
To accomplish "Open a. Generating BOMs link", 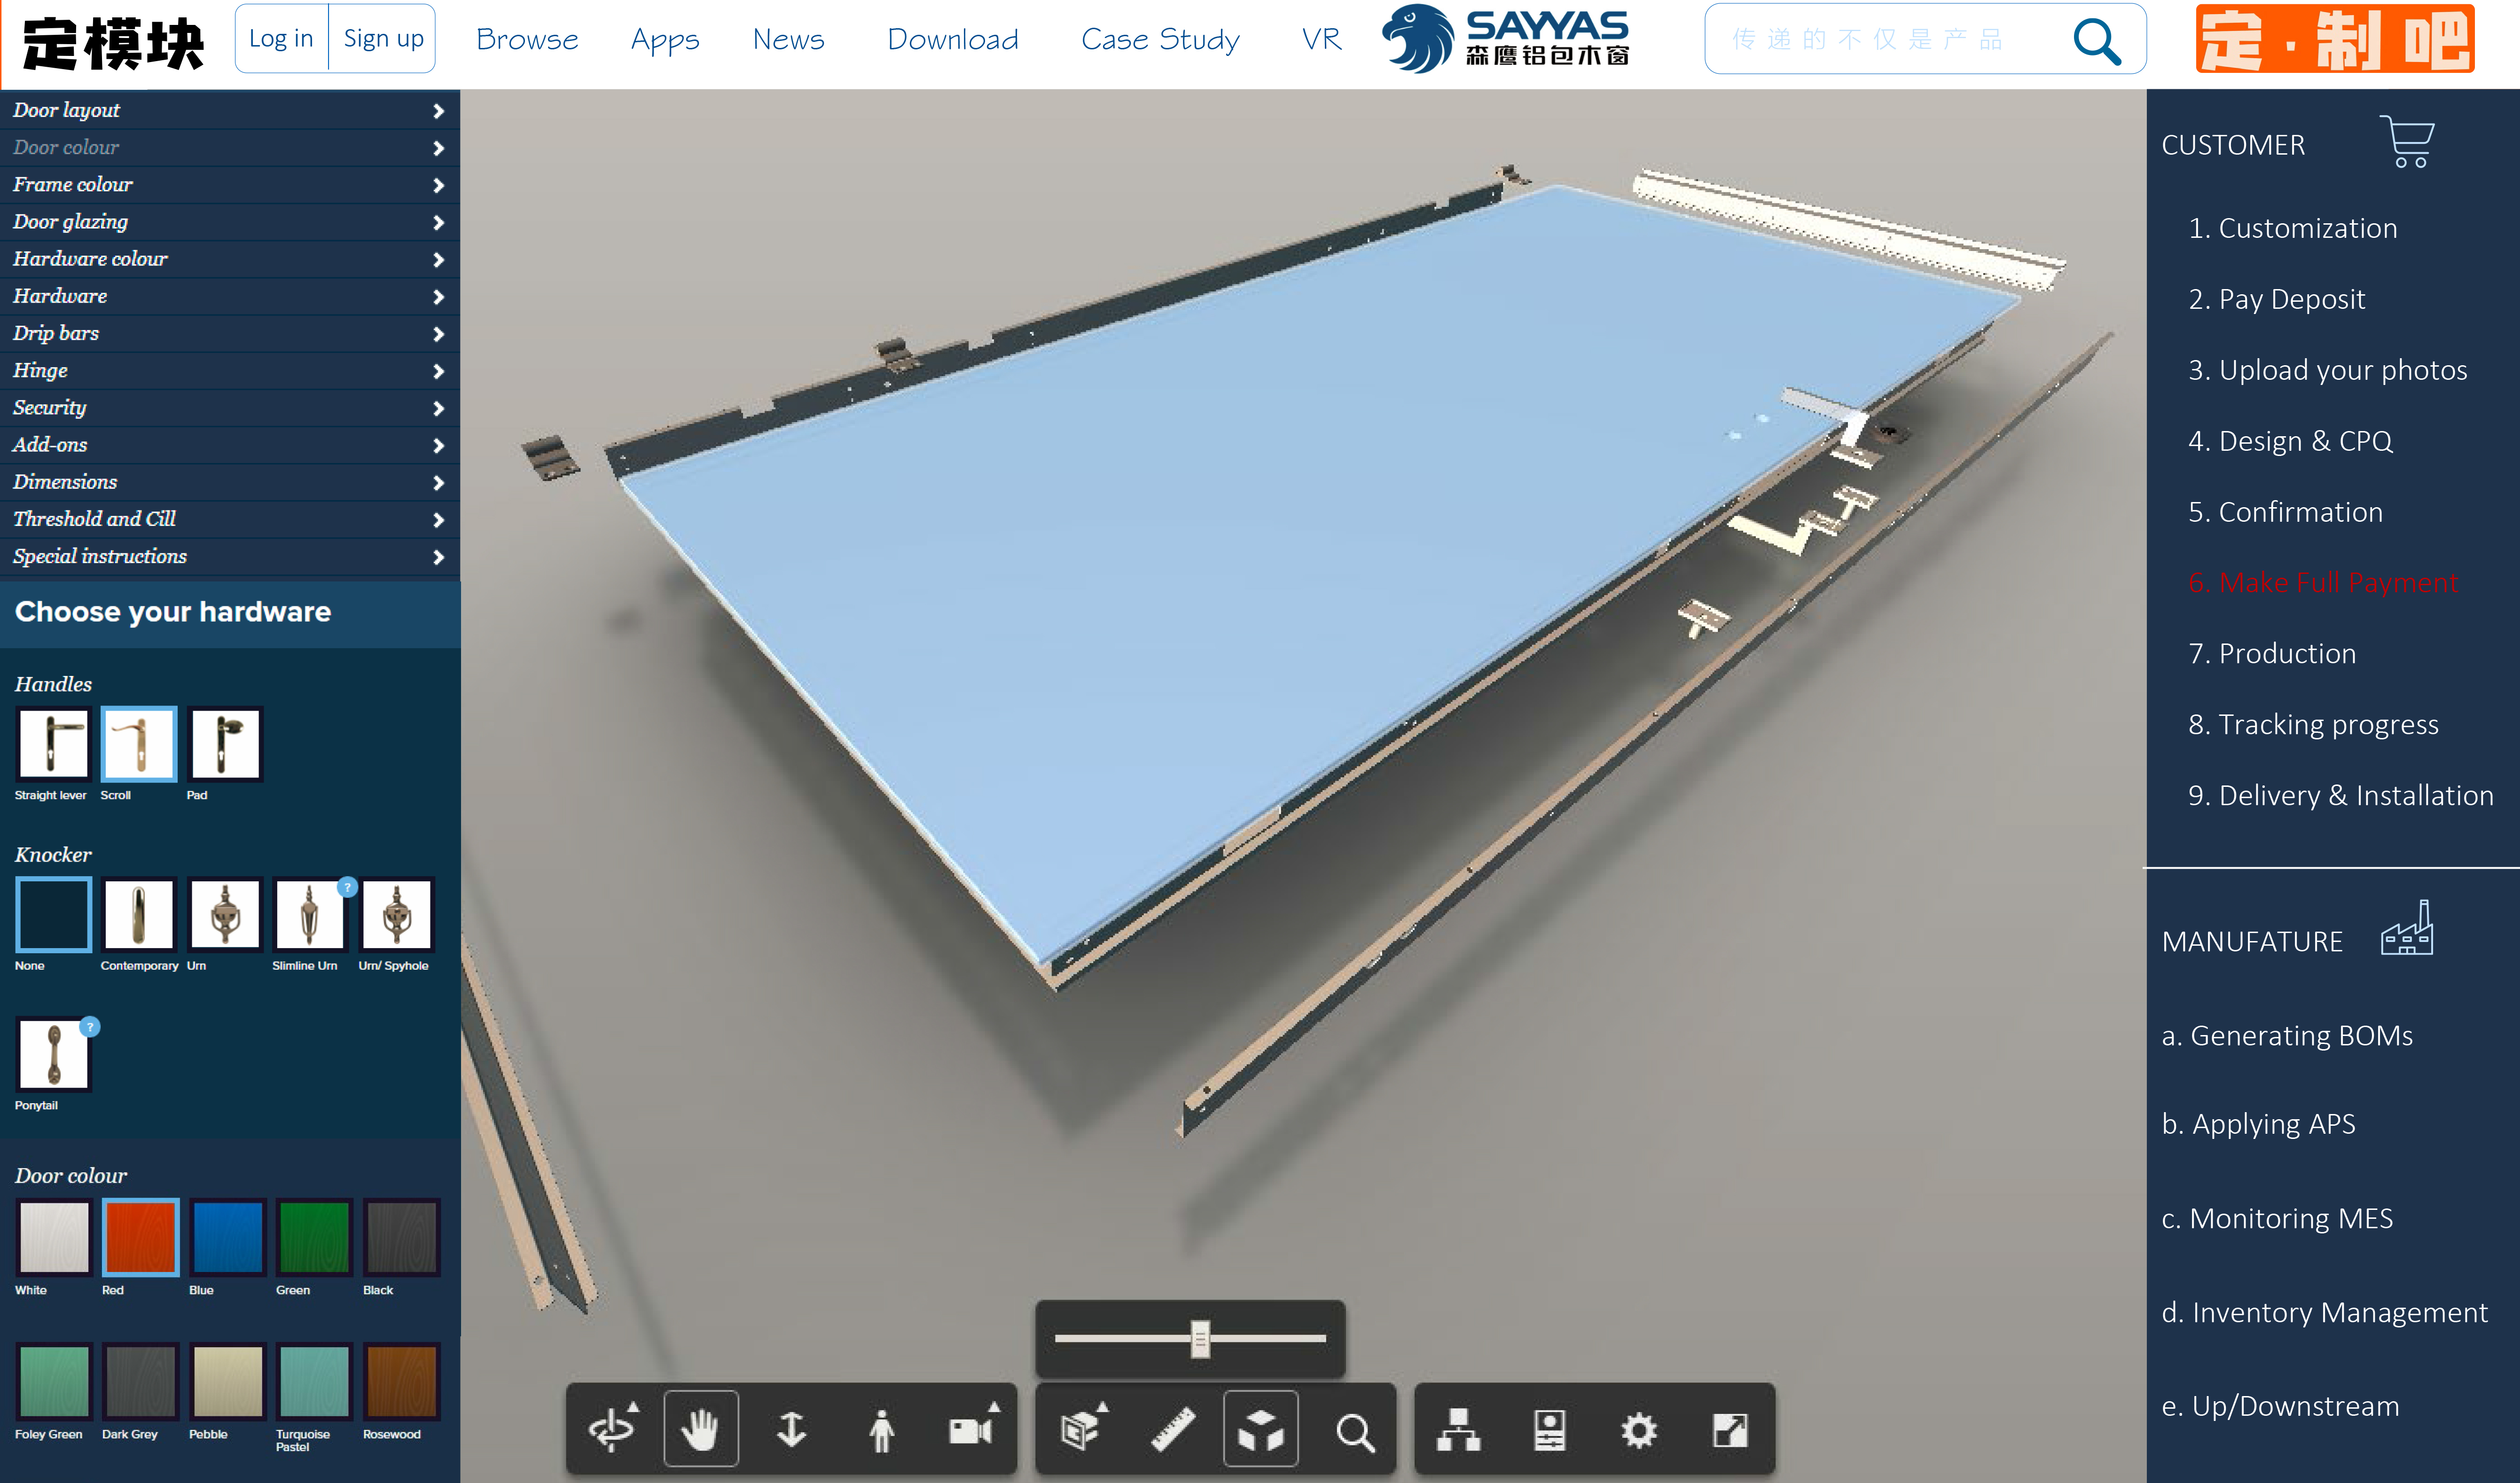I will click(2287, 1036).
